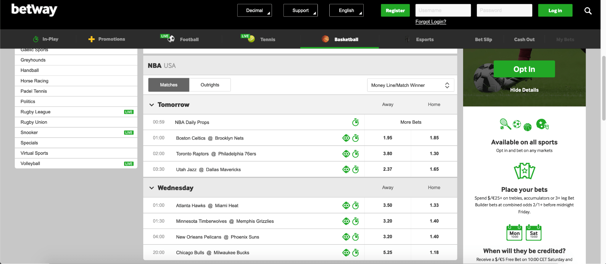This screenshot has width=606, height=264.
Task: Click cash out timer icon for Chicago Bulls
Action: (x=355, y=252)
